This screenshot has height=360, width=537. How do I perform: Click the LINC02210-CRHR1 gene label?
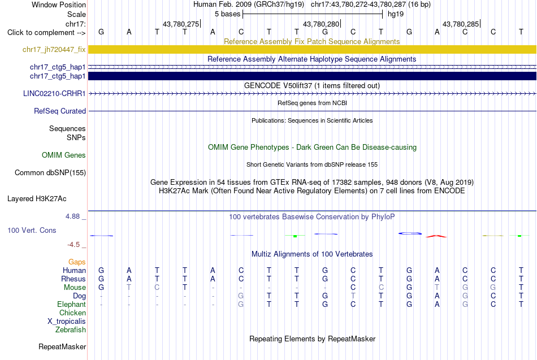pos(54,93)
